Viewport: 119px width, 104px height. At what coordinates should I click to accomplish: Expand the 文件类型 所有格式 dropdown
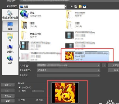69,70
